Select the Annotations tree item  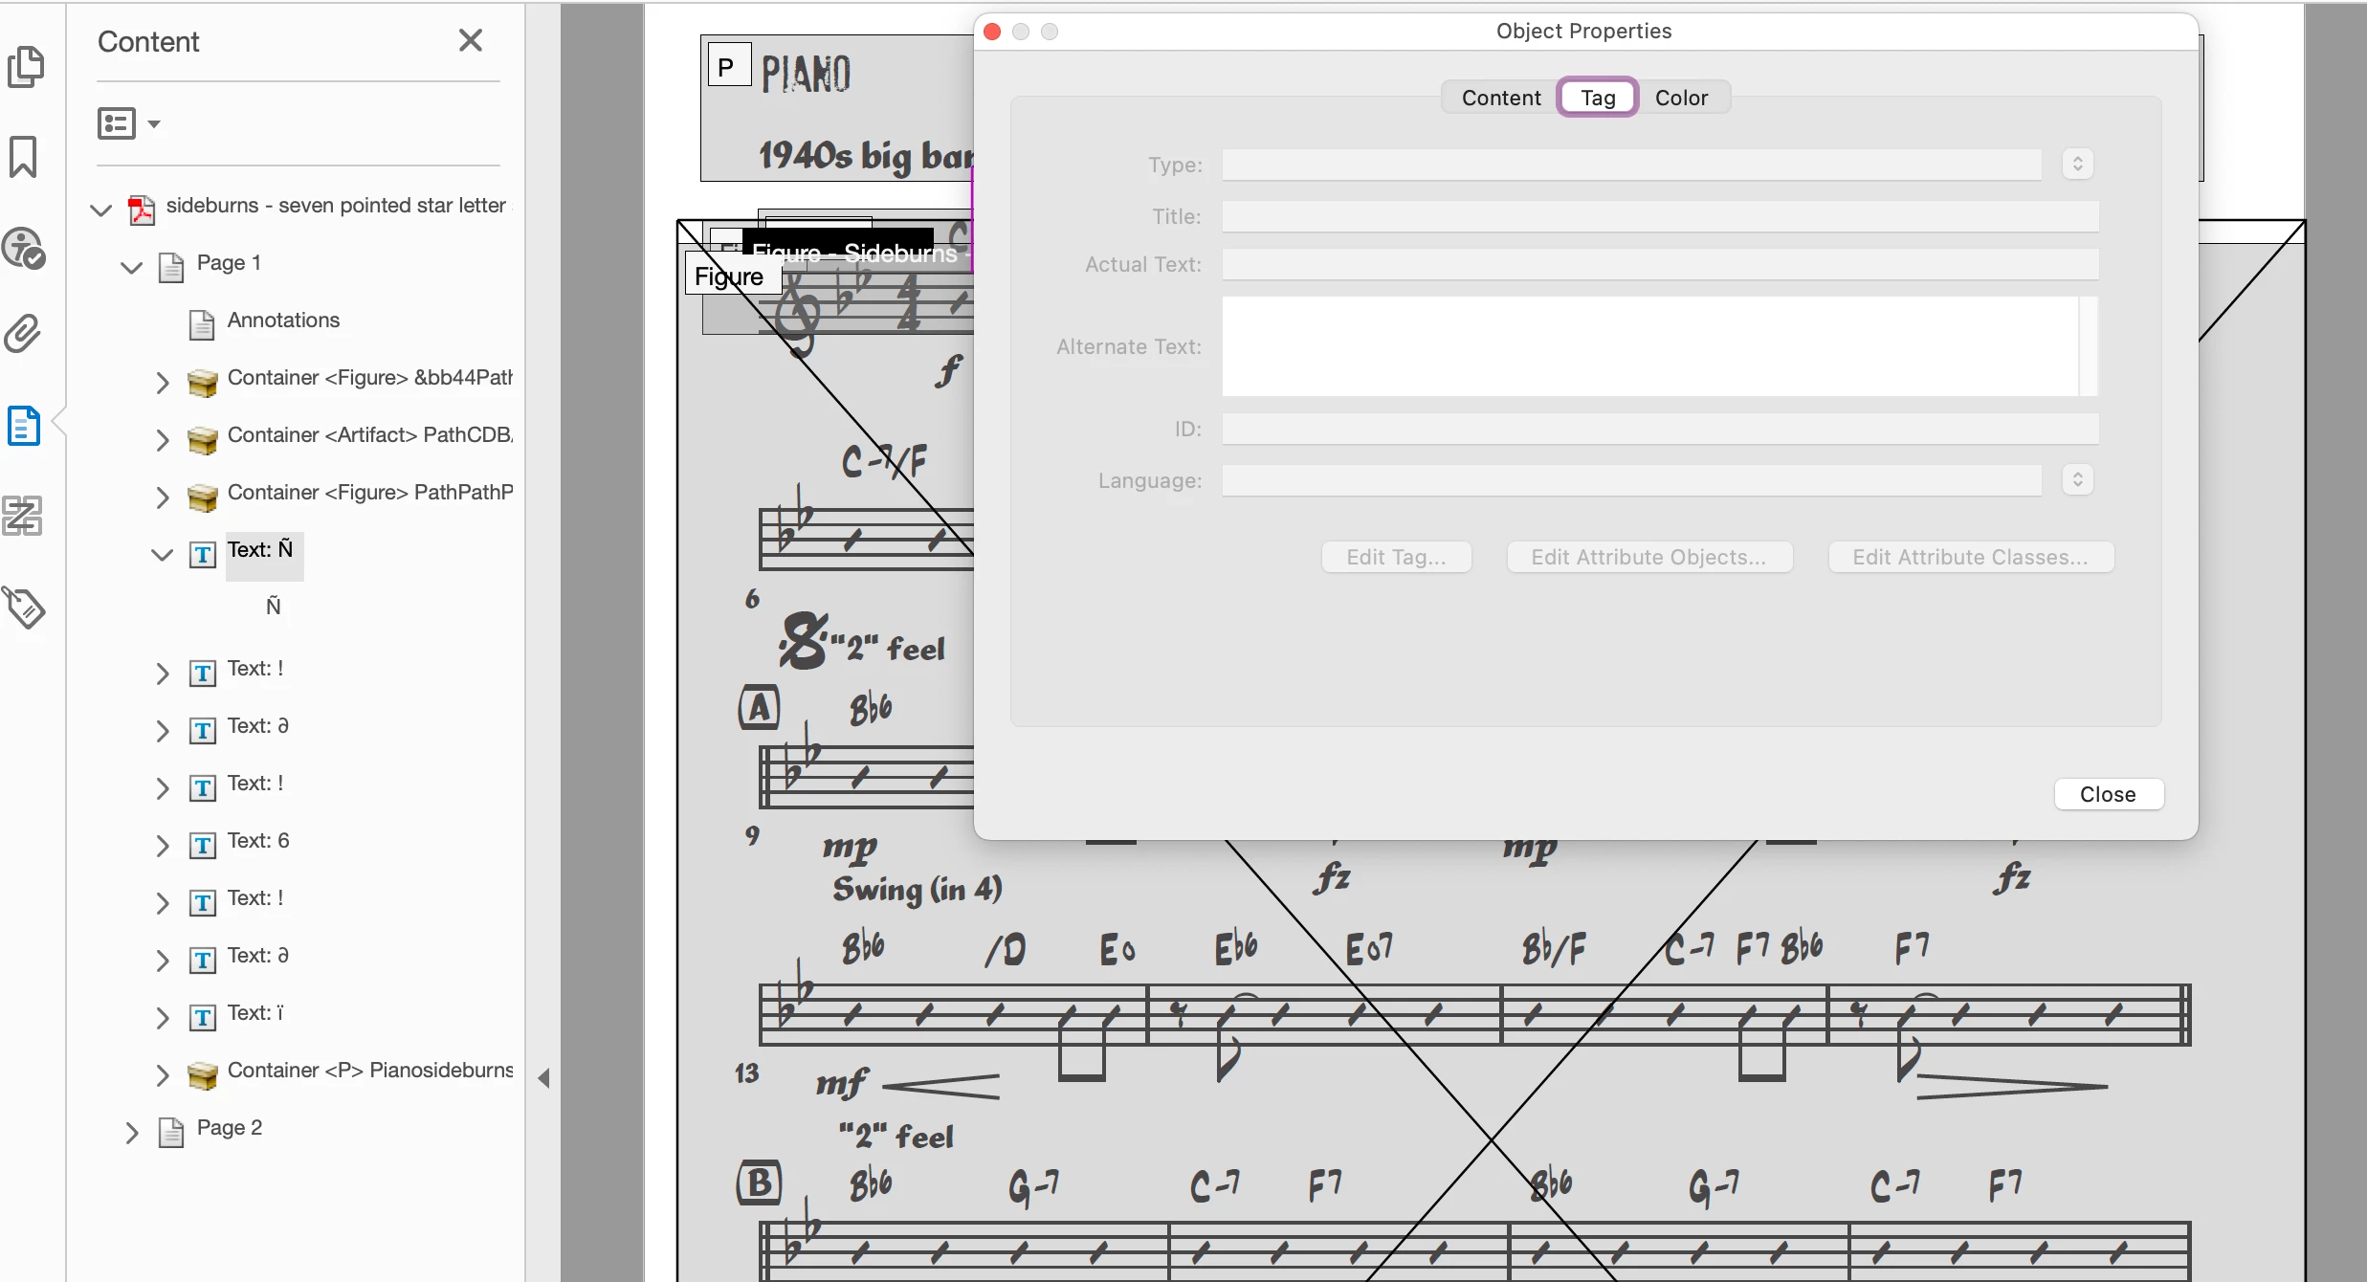pyautogui.click(x=283, y=320)
